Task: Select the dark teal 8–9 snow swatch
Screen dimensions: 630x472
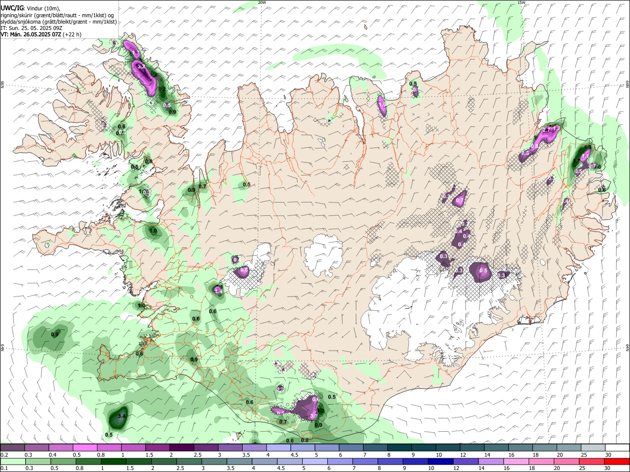Action: pyautogui.click(x=399, y=448)
